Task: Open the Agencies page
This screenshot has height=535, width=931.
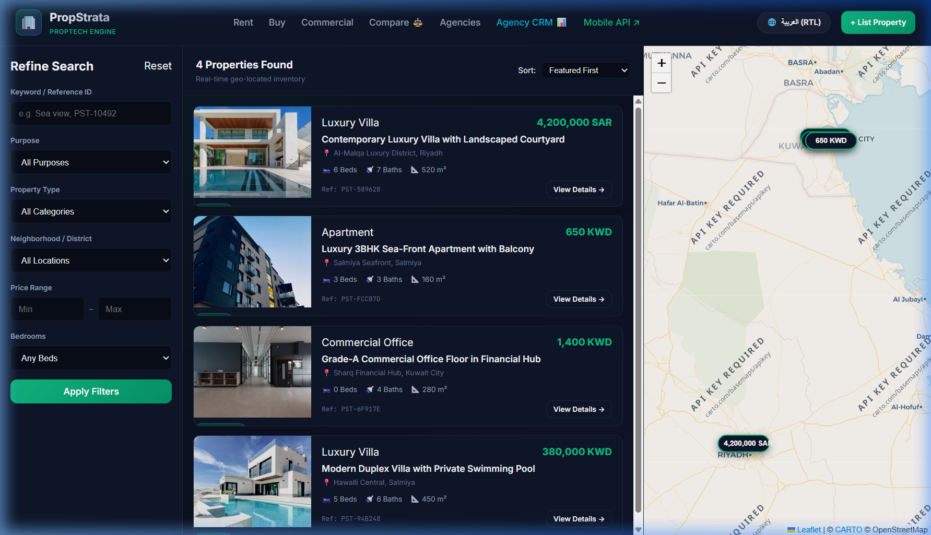Action: 460,22
